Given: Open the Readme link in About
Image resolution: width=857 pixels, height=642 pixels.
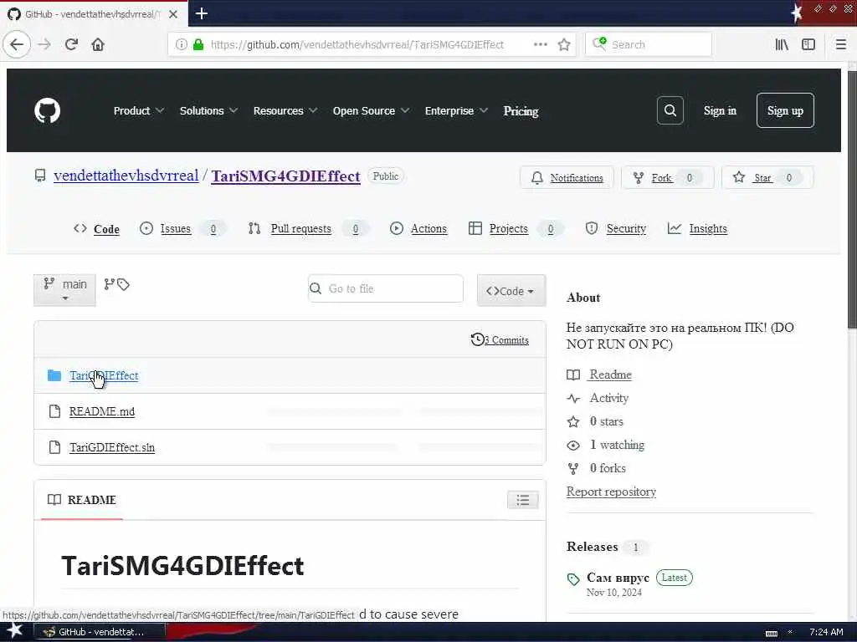Looking at the screenshot, I should point(610,374).
